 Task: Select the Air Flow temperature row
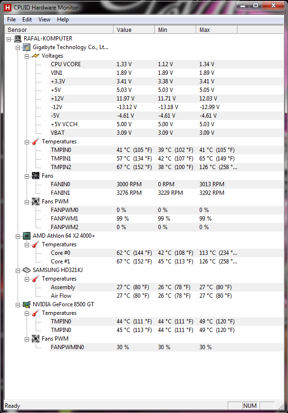(x=167, y=296)
